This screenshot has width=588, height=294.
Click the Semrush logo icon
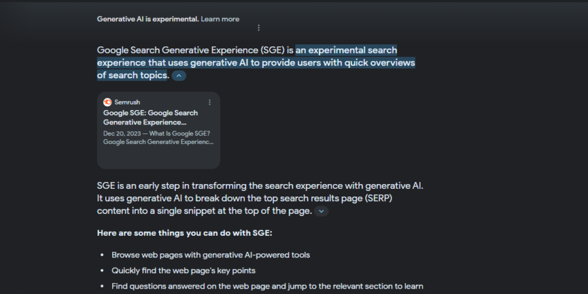click(x=107, y=102)
